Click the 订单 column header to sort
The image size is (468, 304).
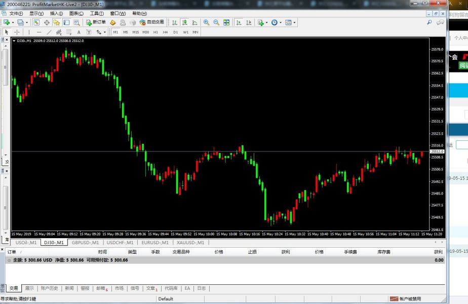[12, 252]
